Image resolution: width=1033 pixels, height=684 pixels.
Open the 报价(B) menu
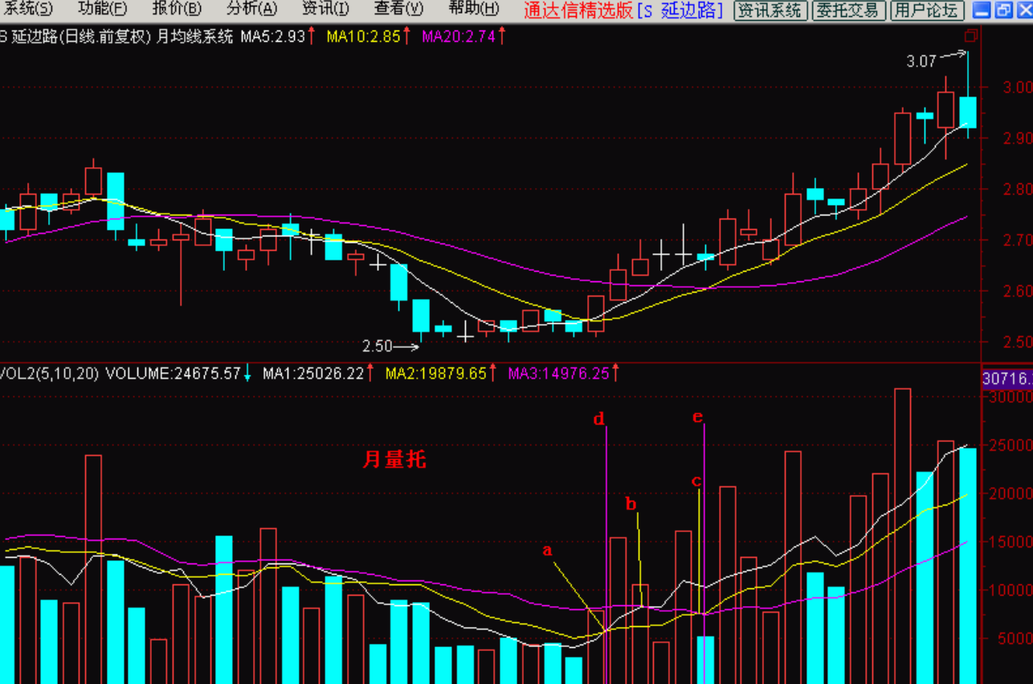point(177,10)
